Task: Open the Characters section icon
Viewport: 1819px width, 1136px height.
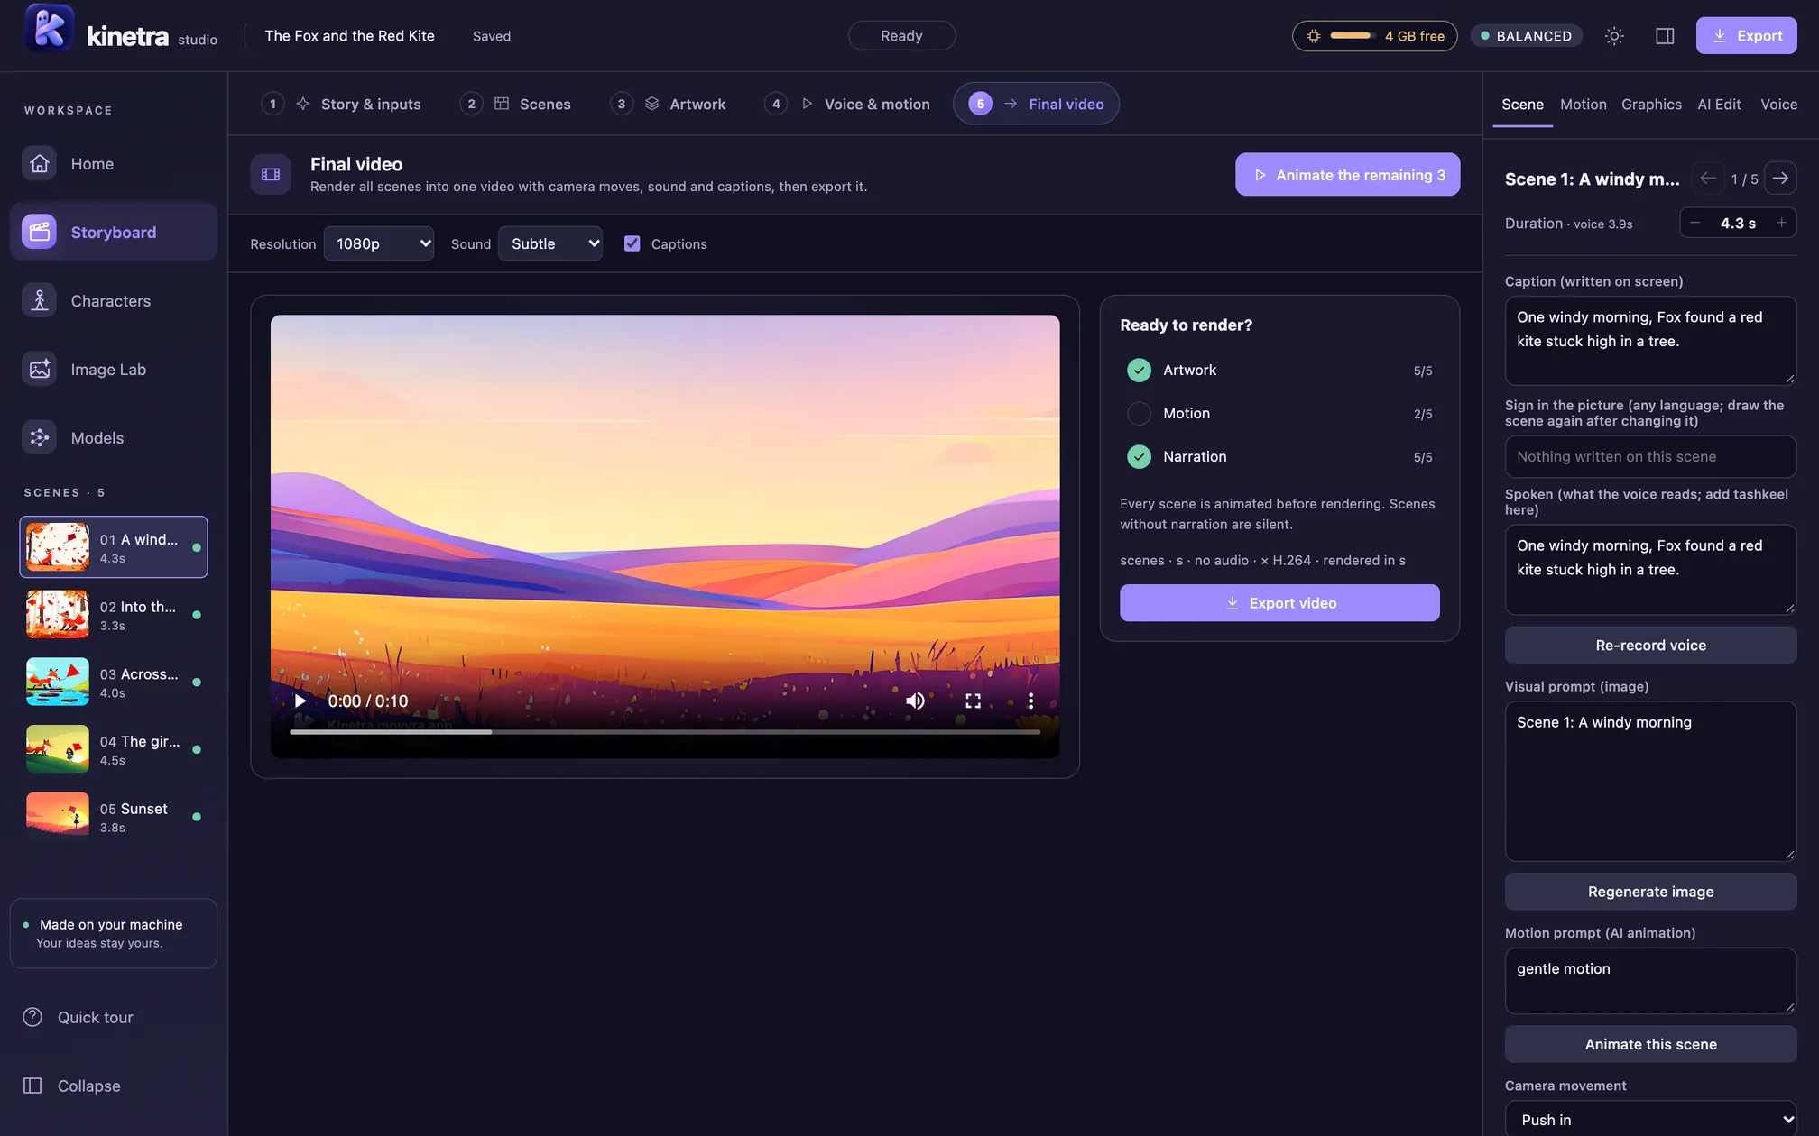Action: [x=39, y=300]
